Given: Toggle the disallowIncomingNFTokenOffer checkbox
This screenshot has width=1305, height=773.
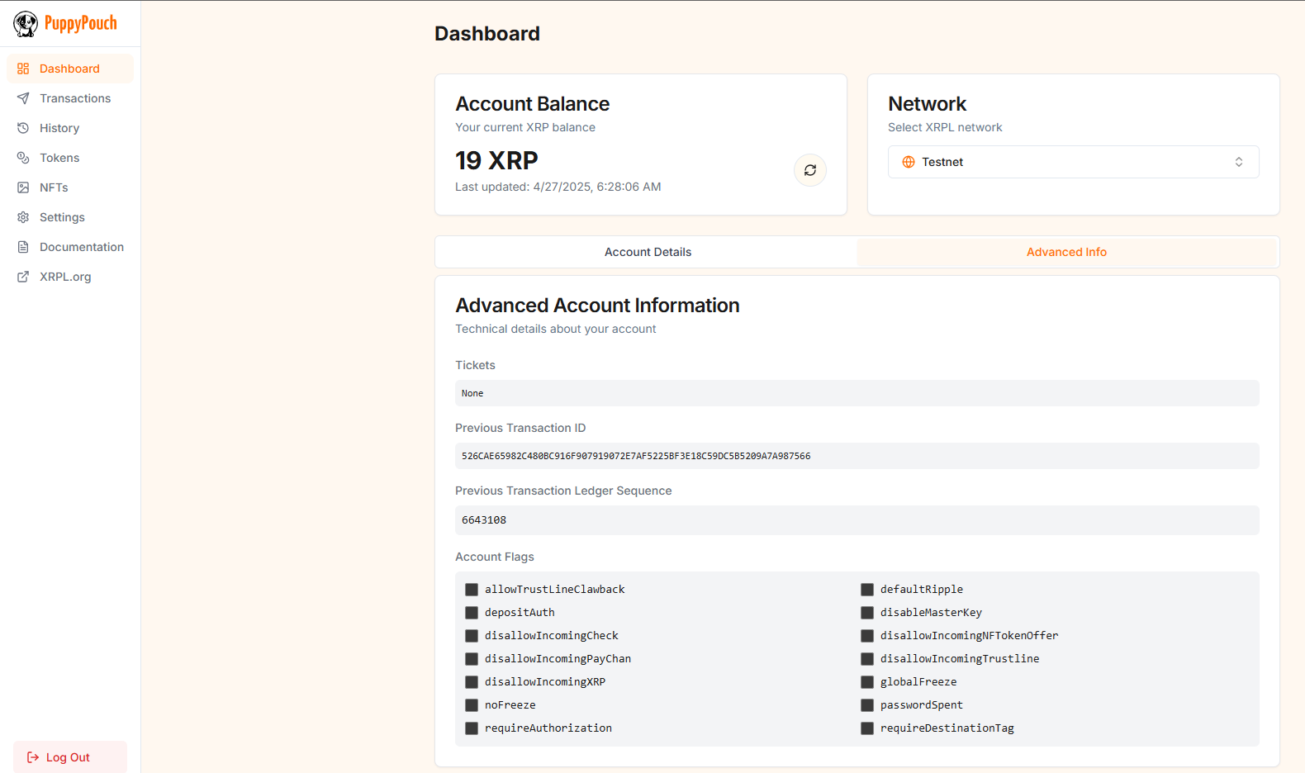Looking at the screenshot, I should click(867, 636).
